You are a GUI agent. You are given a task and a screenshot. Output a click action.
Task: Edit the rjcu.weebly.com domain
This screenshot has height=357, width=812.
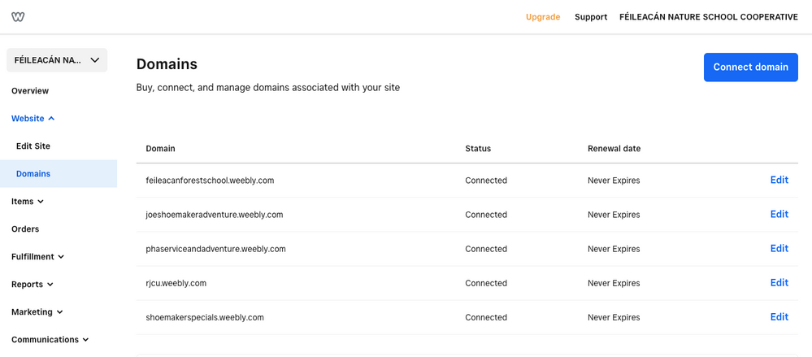click(x=779, y=282)
